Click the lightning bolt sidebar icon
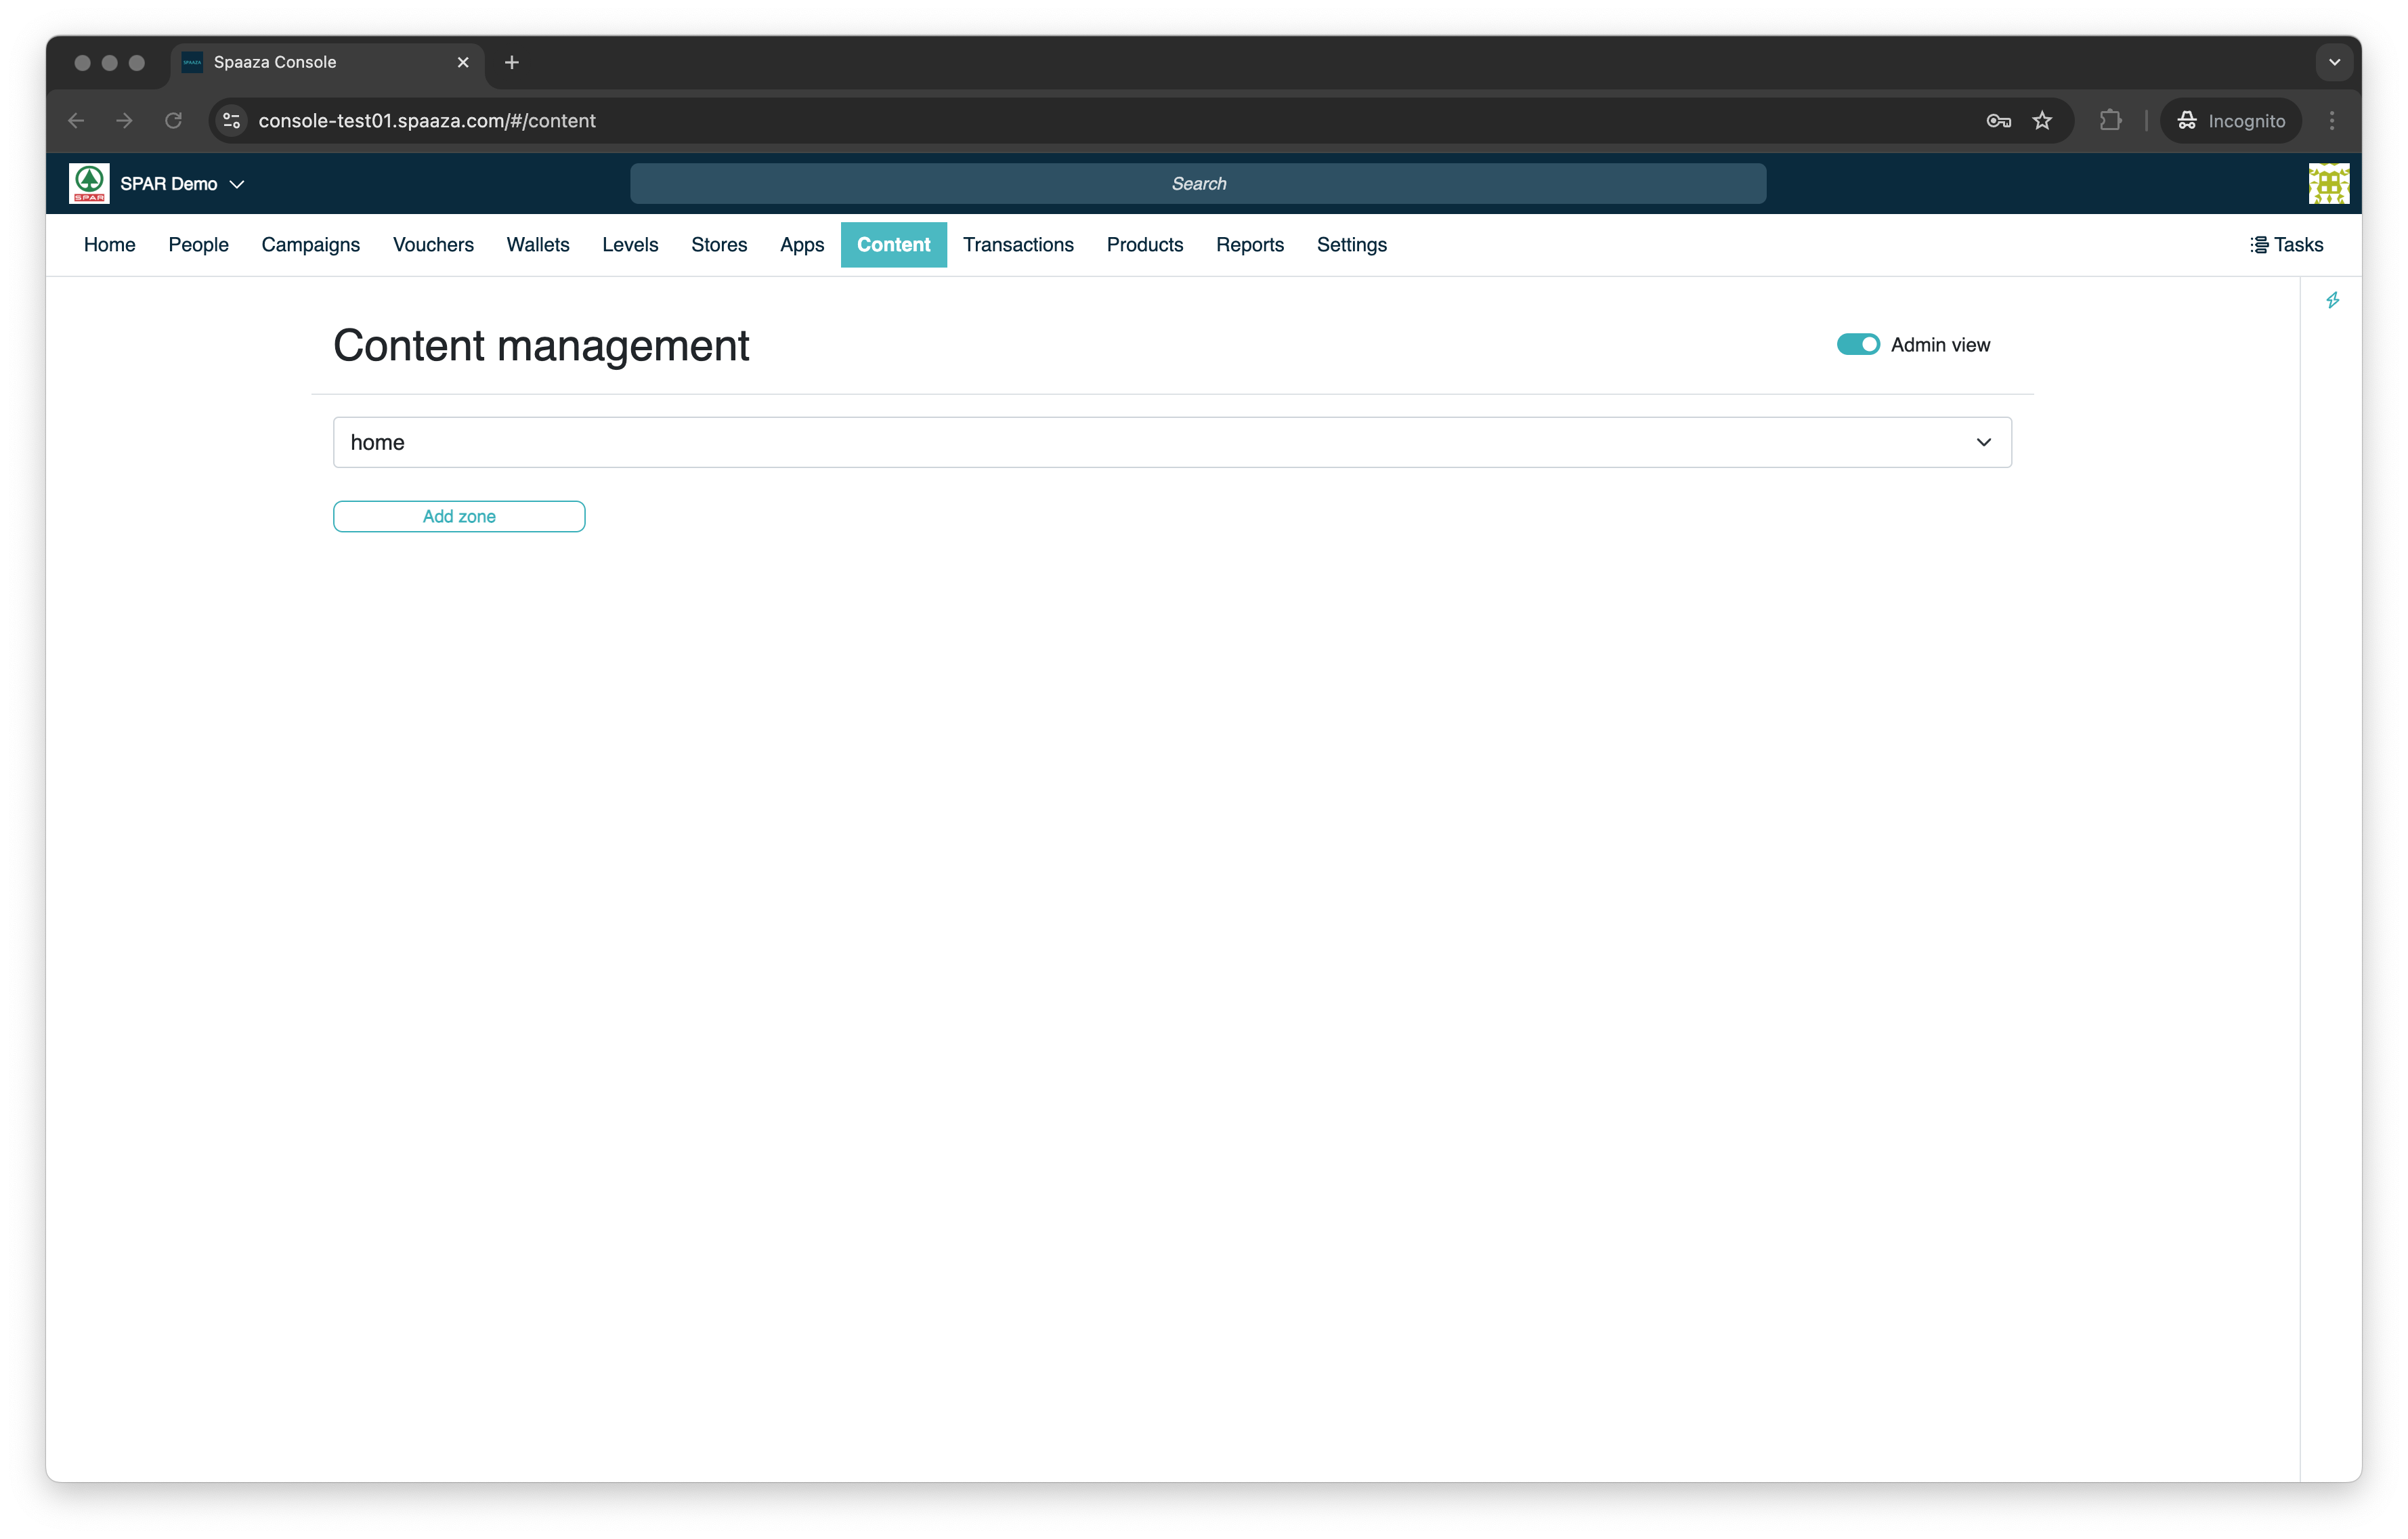Image resolution: width=2408 pixels, height=1539 pixels. (x=2332, y=300)
